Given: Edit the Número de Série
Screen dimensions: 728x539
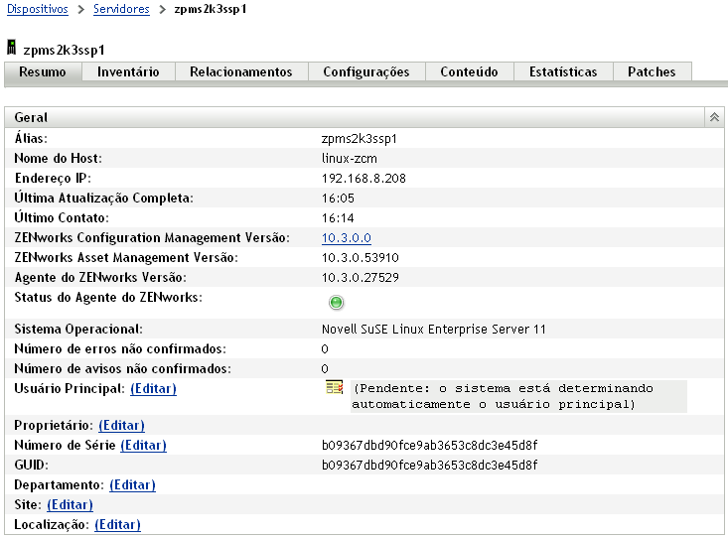Looking at the screenshot, I should 143,446.
